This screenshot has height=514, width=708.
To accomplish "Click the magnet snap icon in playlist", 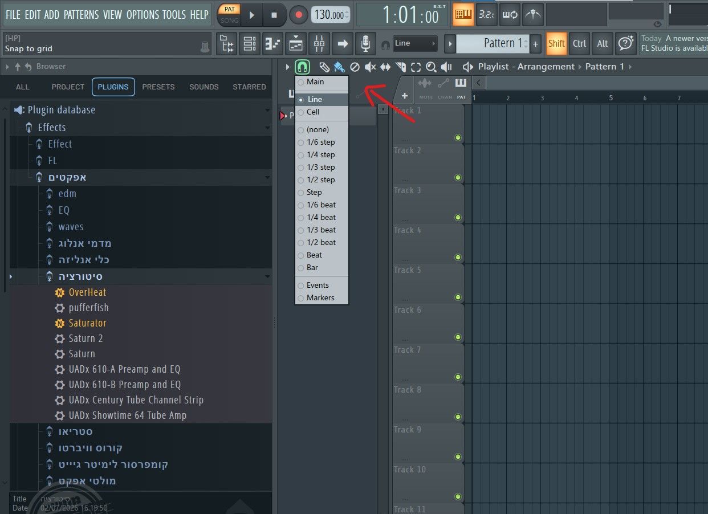I will click(x=302, y=67).
